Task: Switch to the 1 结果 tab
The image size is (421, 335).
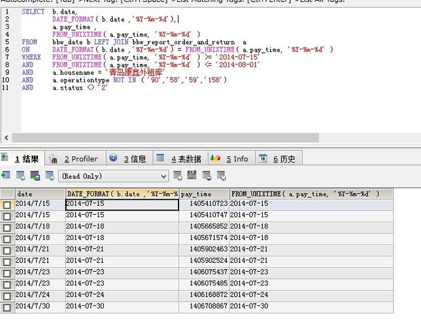Action: click(x=22, y=158)
